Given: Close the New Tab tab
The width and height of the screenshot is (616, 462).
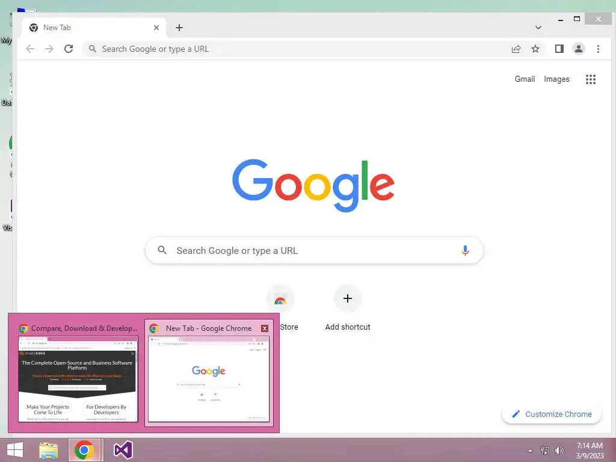Looking at the screenshot, I should [156, 28].
